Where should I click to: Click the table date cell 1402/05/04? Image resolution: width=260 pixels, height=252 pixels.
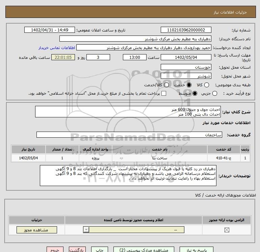click(28, 158)
